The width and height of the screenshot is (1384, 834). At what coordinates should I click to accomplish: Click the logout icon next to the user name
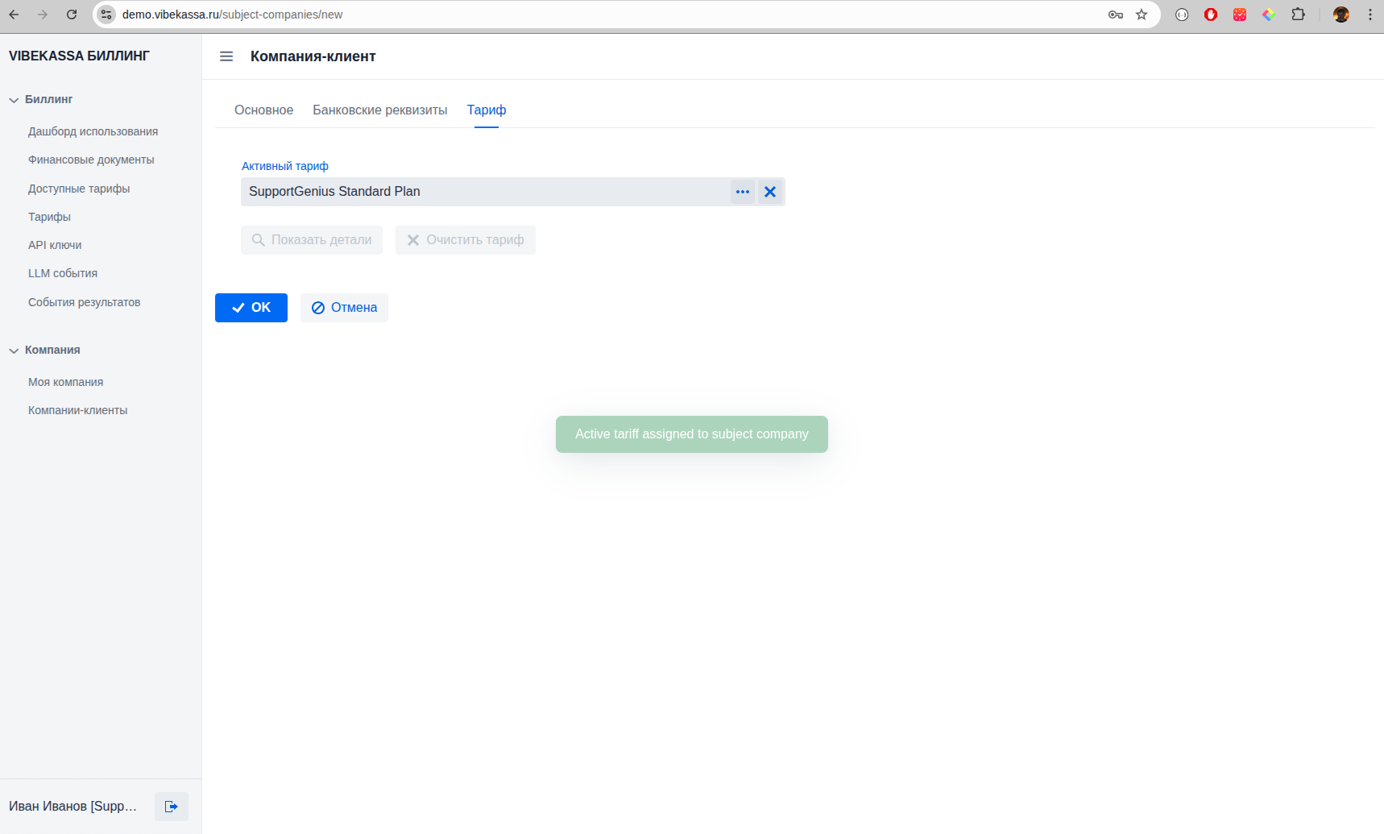[x=171, y=807]
